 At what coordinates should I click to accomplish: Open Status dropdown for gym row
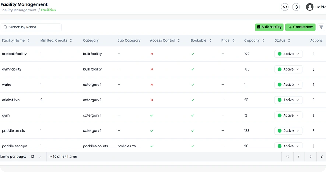288,115
